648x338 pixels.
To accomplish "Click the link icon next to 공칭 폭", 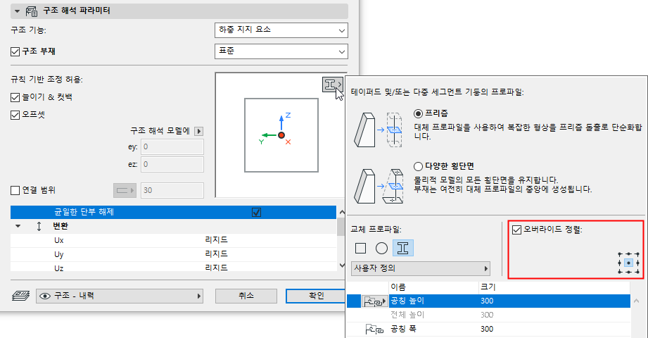I will (x=374, y=330).
